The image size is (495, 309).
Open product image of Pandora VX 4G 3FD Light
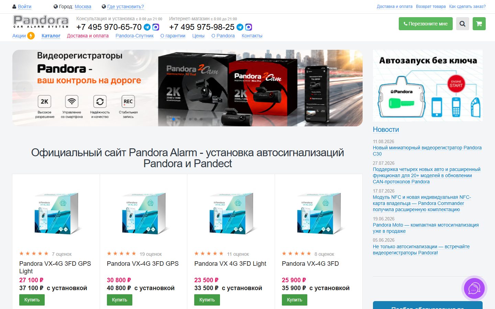click(x=231, y=213)
